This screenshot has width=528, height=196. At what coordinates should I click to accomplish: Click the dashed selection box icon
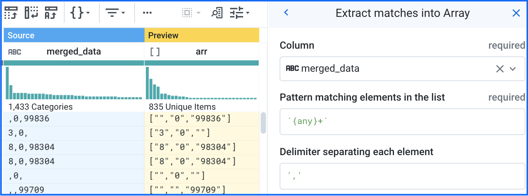(191, 13)
